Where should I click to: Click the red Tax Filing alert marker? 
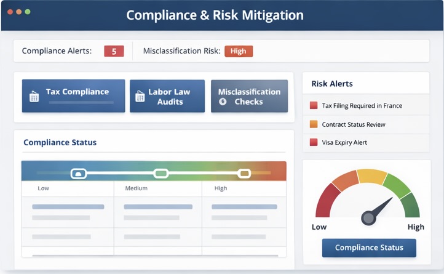point(314,106)
